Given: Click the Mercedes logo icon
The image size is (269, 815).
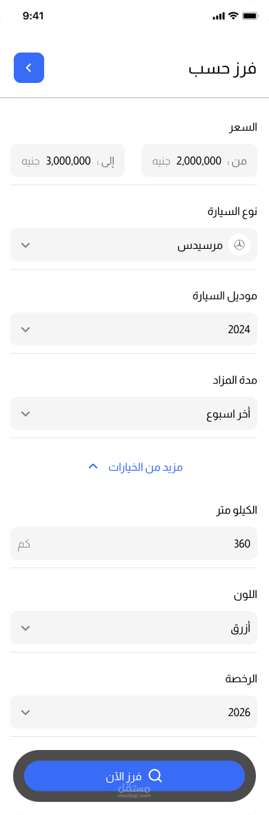Looking at the screenshot, I should pyautogui.click(x=239, y=245).
